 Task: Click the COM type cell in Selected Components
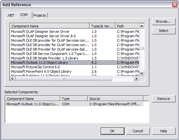(66, 104)
